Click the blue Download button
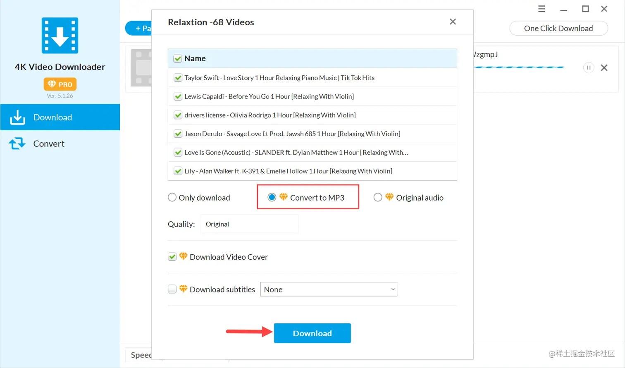 [x=312, y=333]
